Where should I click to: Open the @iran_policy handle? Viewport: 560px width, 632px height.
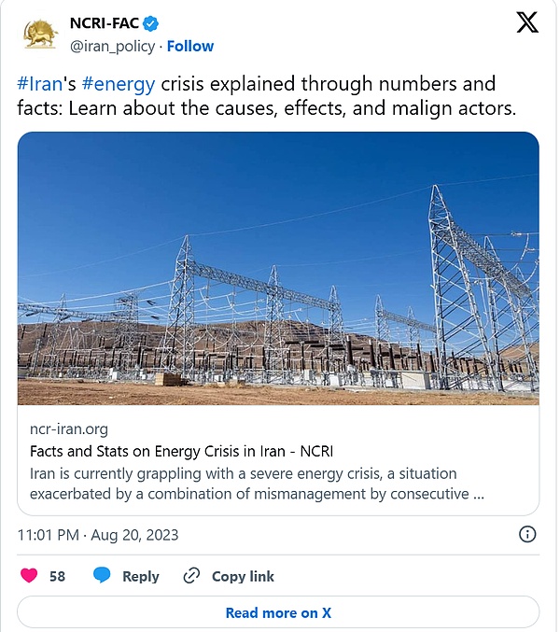pos(112,46)
